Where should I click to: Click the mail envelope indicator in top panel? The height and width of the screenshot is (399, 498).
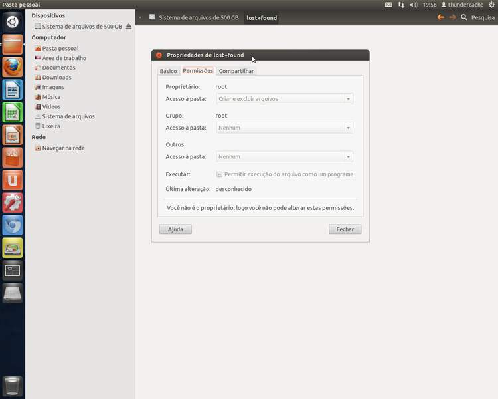pyautogui.click(x=388, y=5)
